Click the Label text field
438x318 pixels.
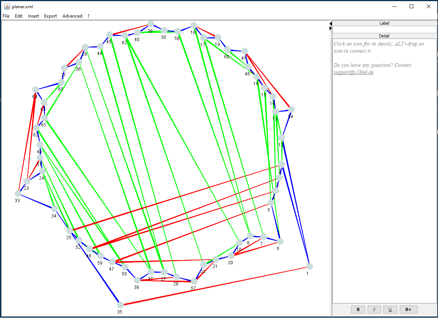(x=384, y=30)
